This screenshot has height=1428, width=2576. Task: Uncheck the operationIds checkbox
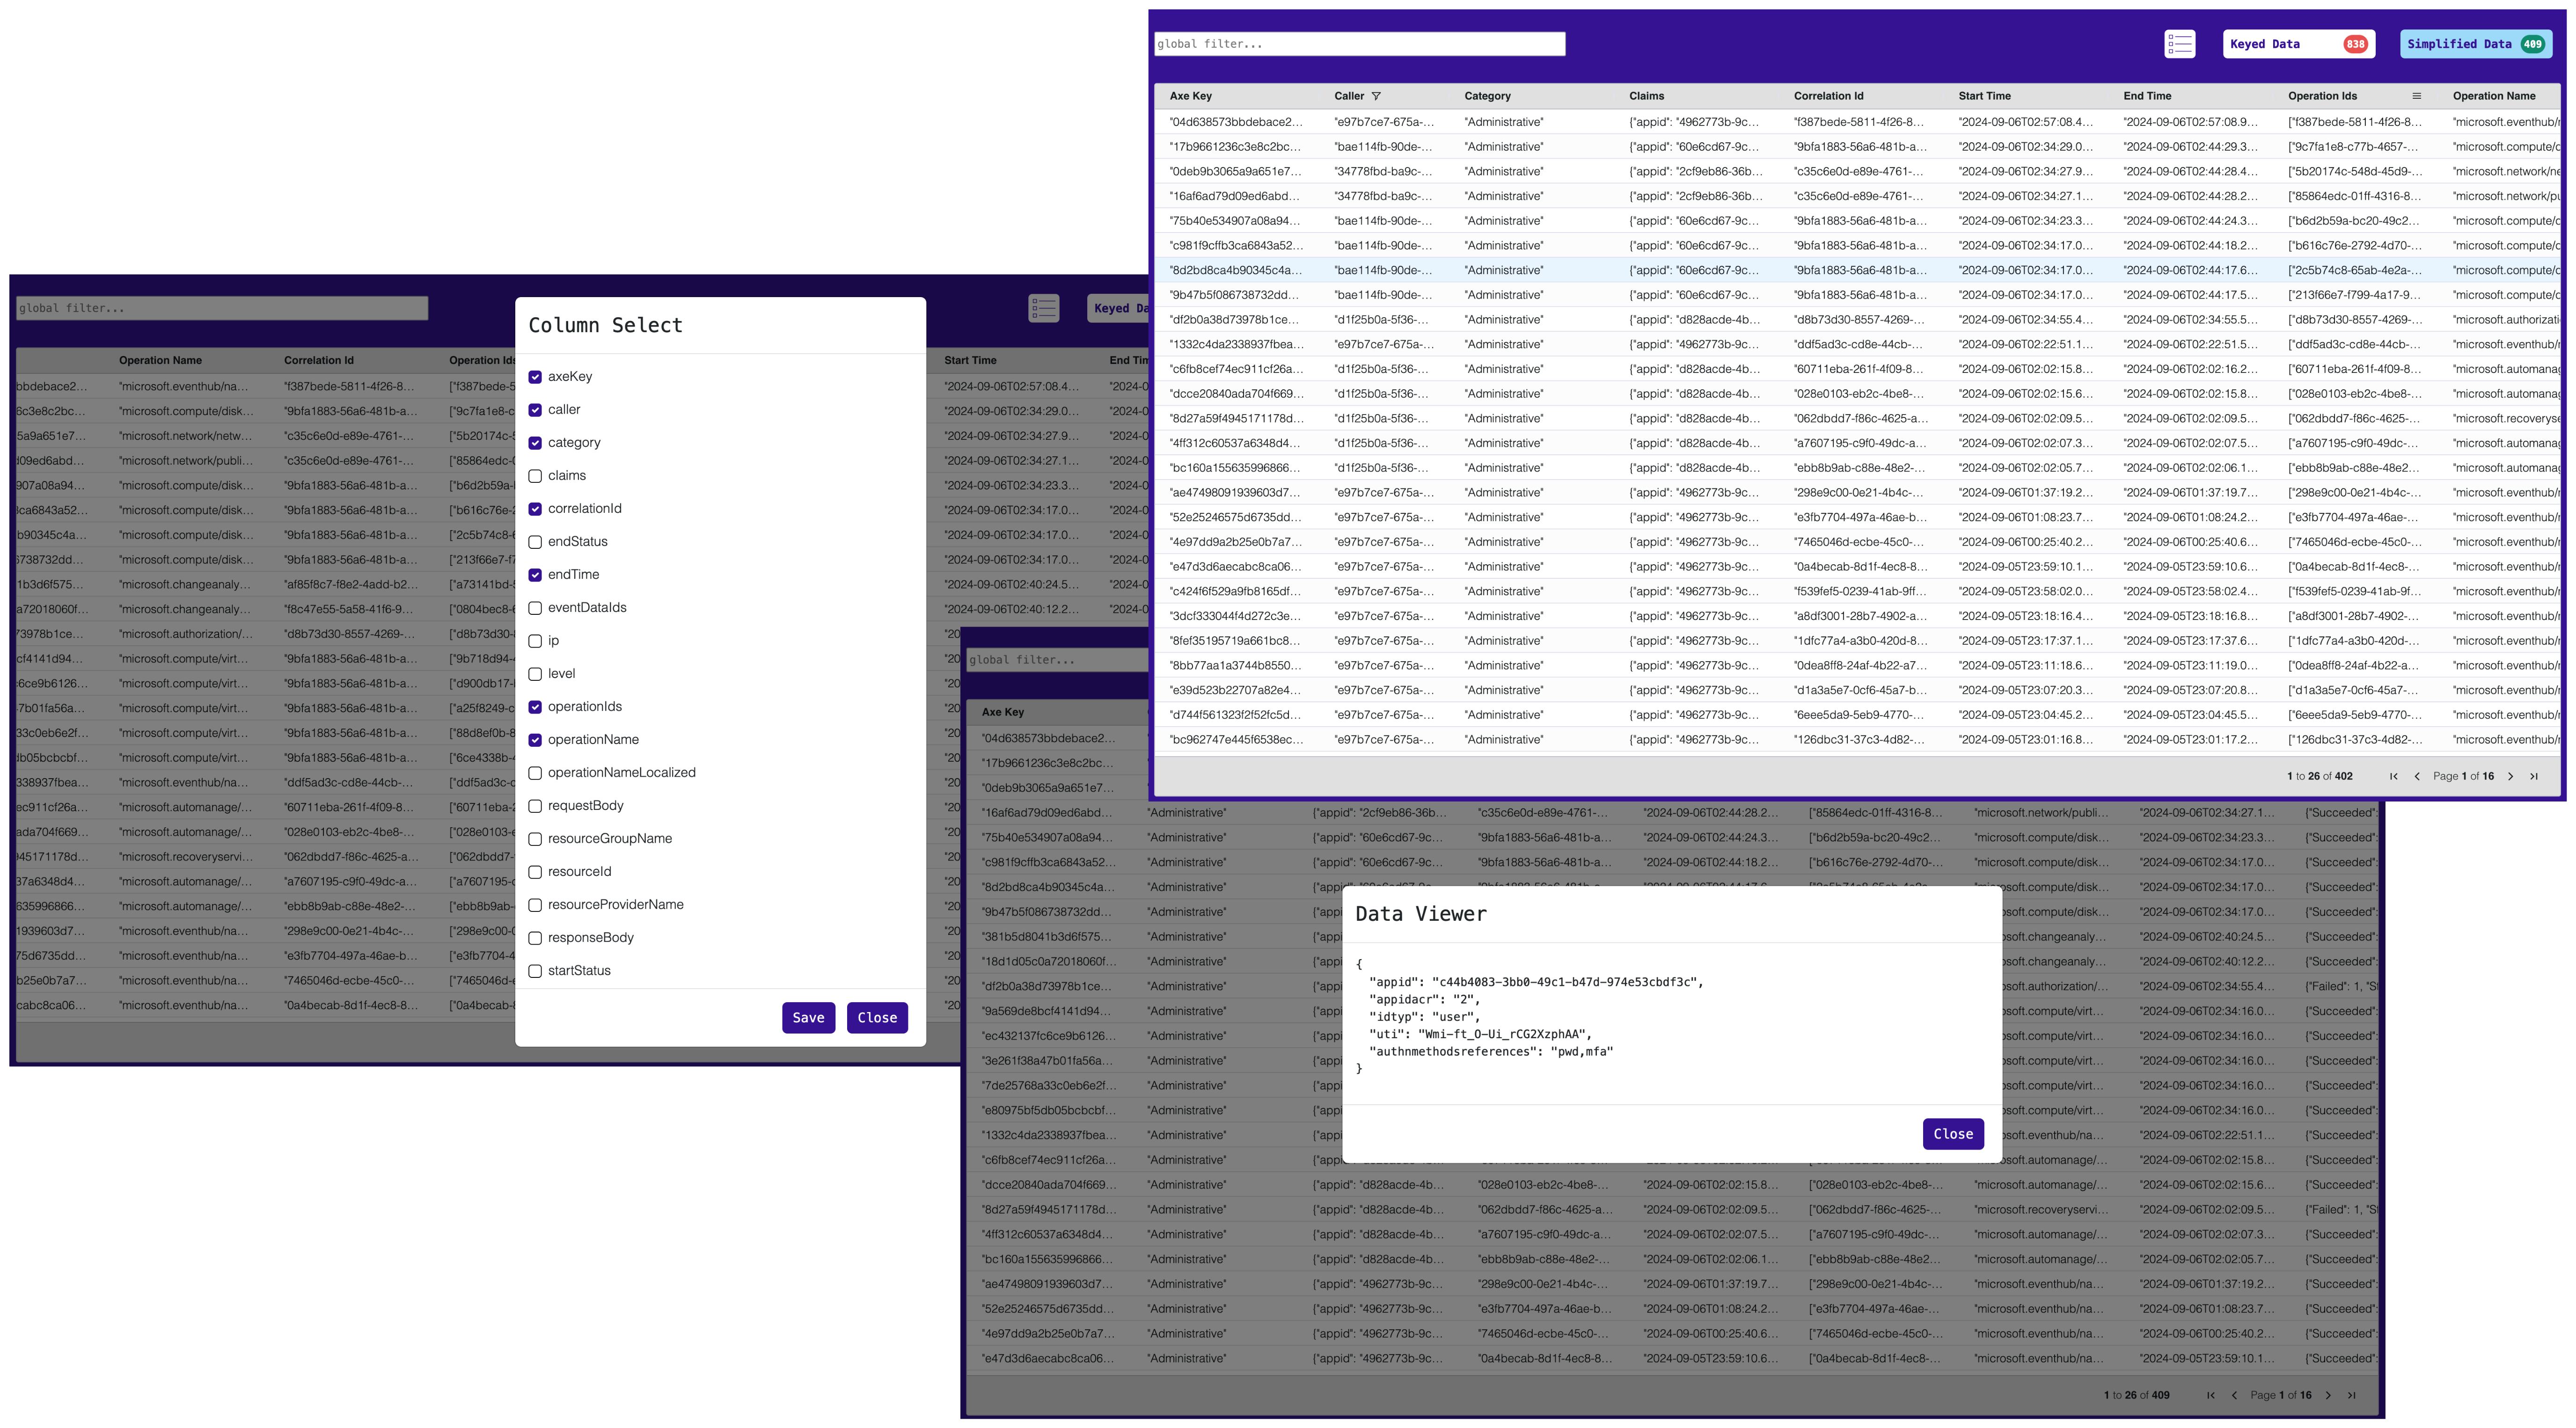535,707
